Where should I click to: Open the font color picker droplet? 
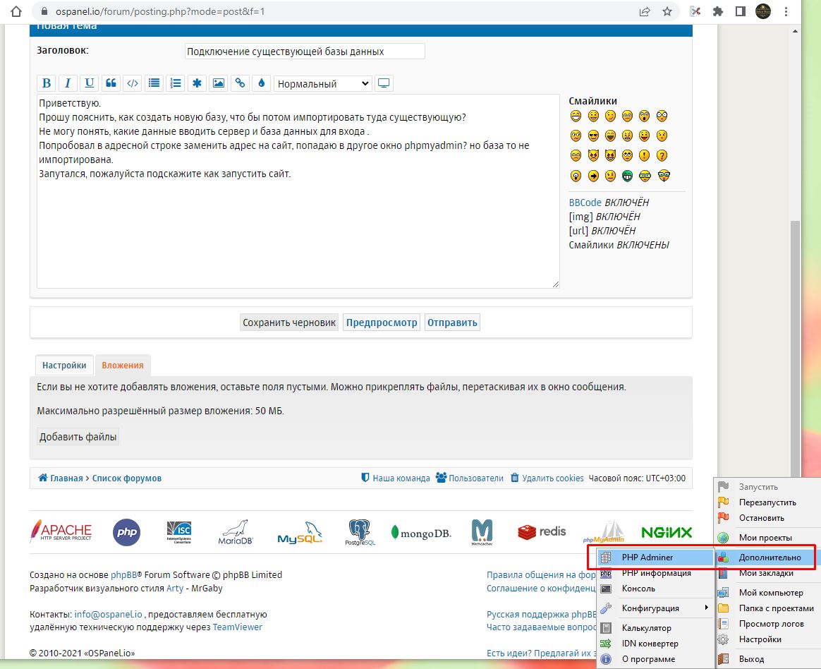pyautogui.click(x=262, y=83)
